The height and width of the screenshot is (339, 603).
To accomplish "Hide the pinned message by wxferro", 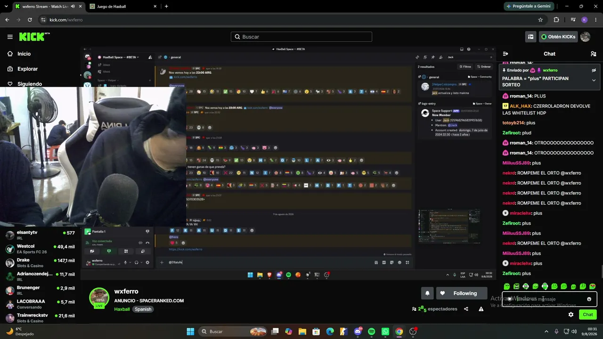I will click(594, 70).
